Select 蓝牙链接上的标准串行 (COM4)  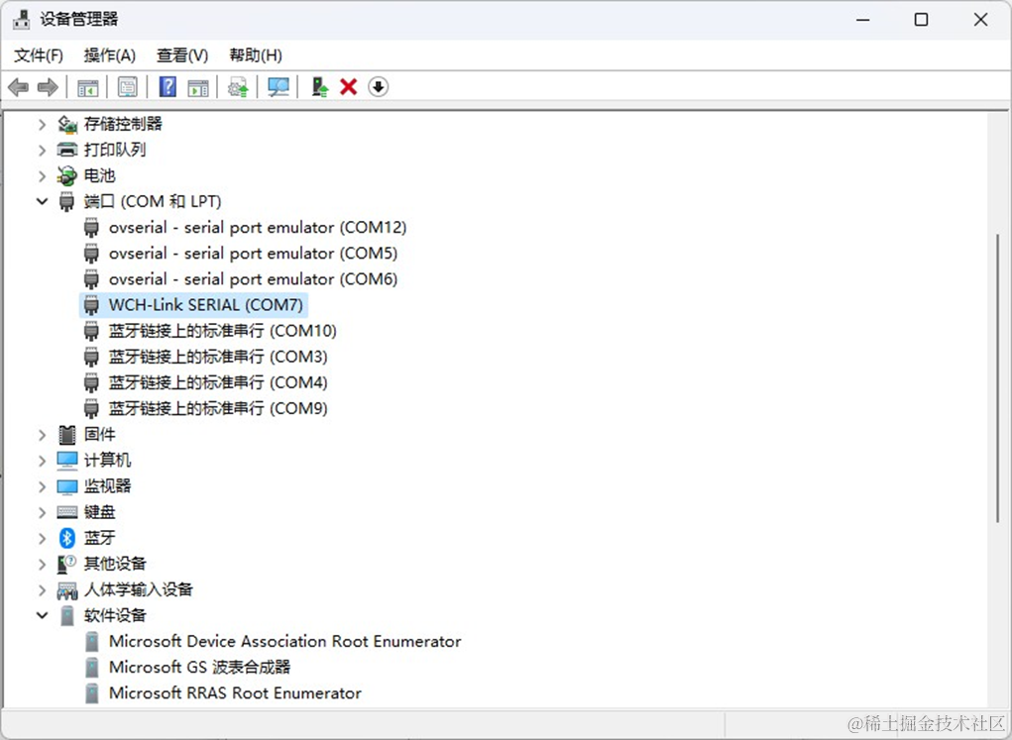(x=218, y=382)
